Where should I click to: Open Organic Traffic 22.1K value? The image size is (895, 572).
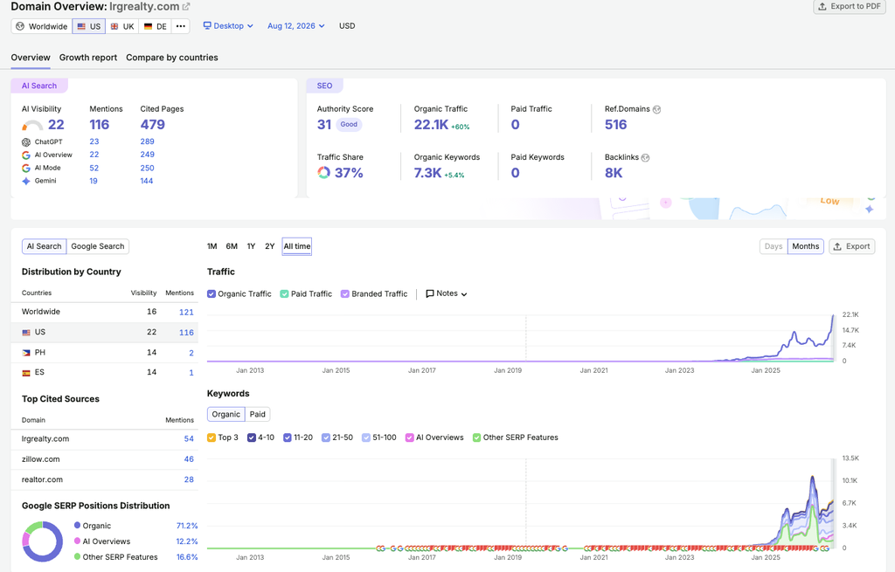431,125
